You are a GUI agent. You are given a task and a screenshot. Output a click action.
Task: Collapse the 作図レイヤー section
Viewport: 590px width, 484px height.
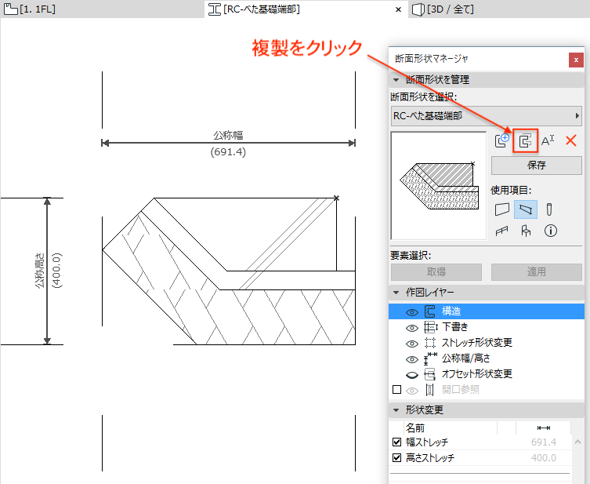[396, 293]
